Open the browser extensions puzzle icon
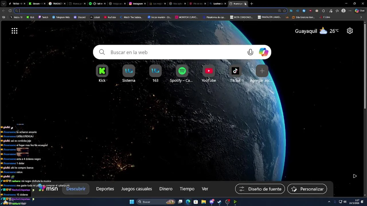 tap(323, 11)
